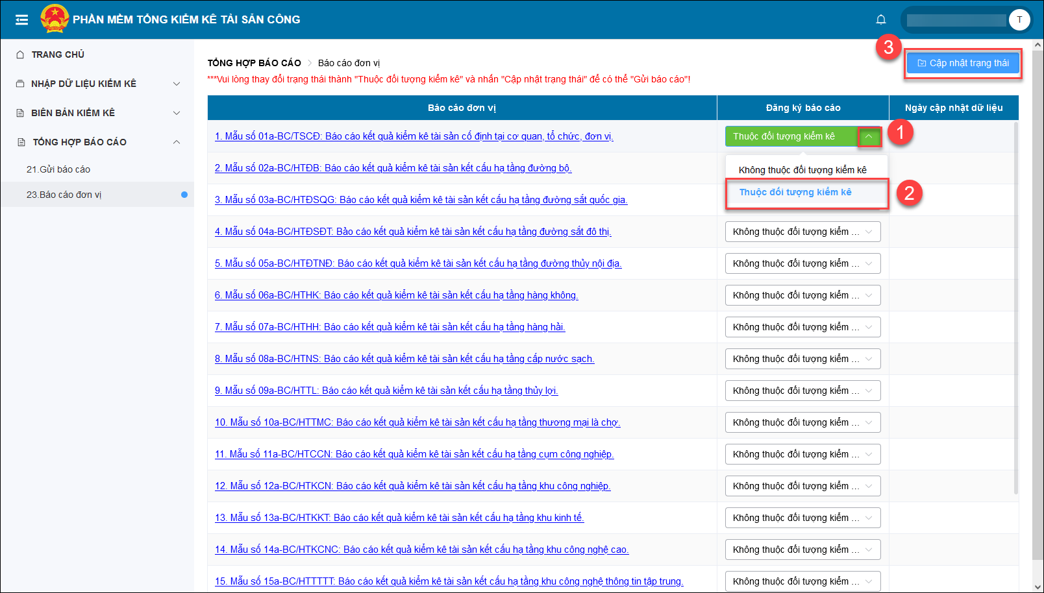
Task: Open report link 9. Mẫu số 09a-BC/HTTL
Action: click(x=386, y=391)
